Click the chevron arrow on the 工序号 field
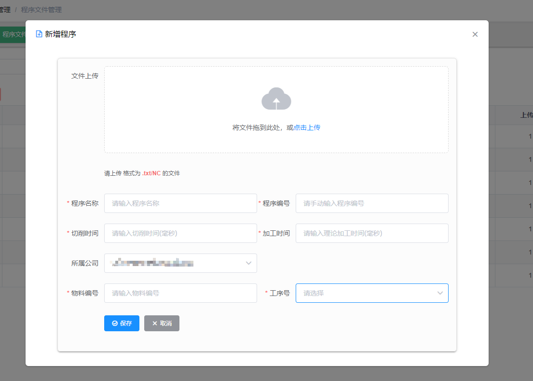 [439, 293]
